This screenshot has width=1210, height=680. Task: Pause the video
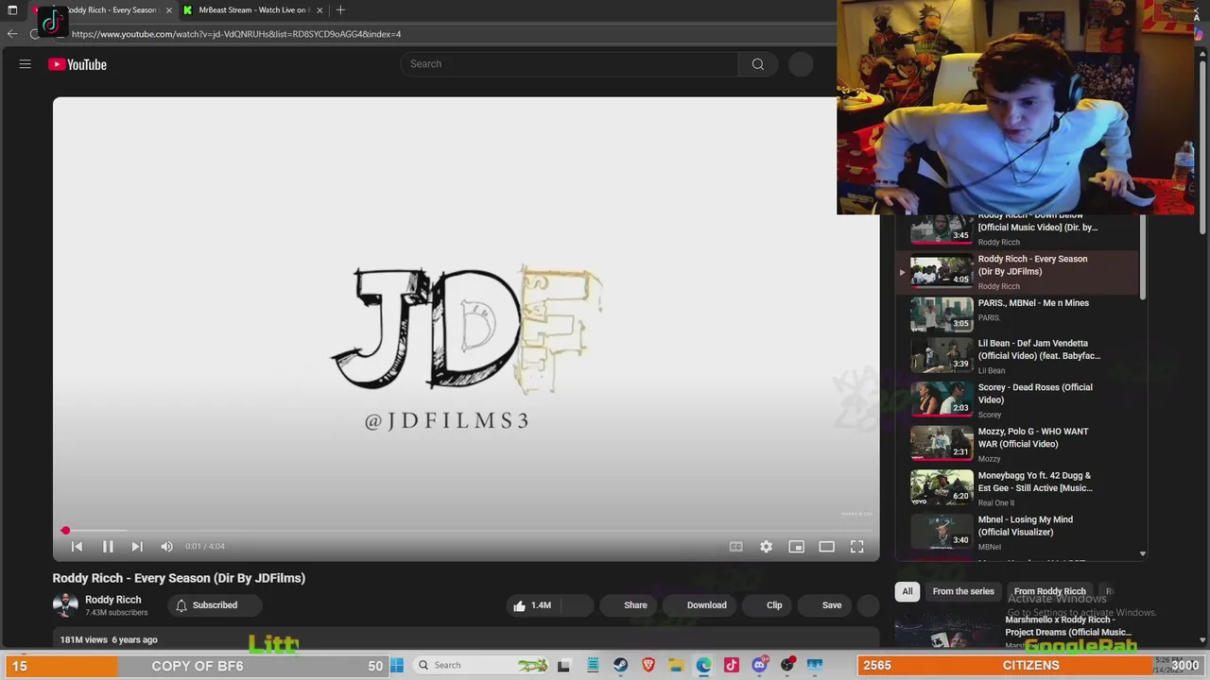108,546
